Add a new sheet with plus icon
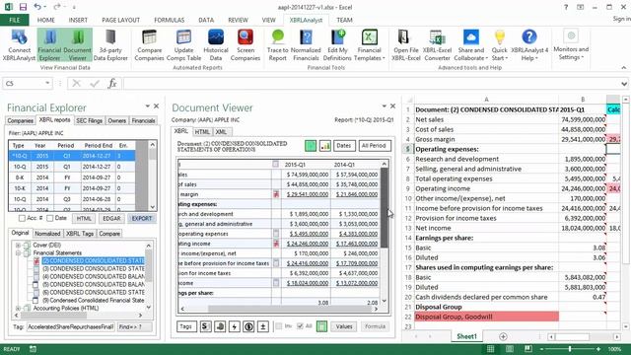 point(503,336)
